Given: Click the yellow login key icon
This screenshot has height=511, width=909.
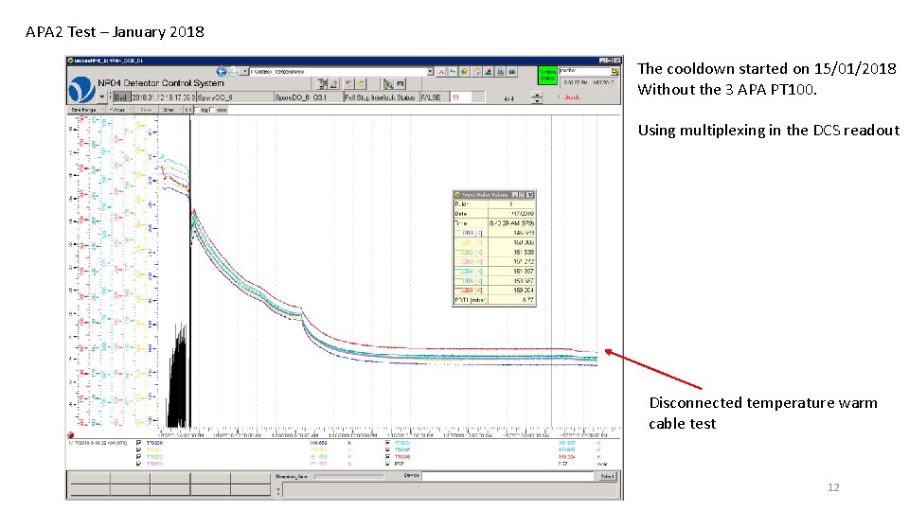Looking at the screenshot, I should click(615, 71).
